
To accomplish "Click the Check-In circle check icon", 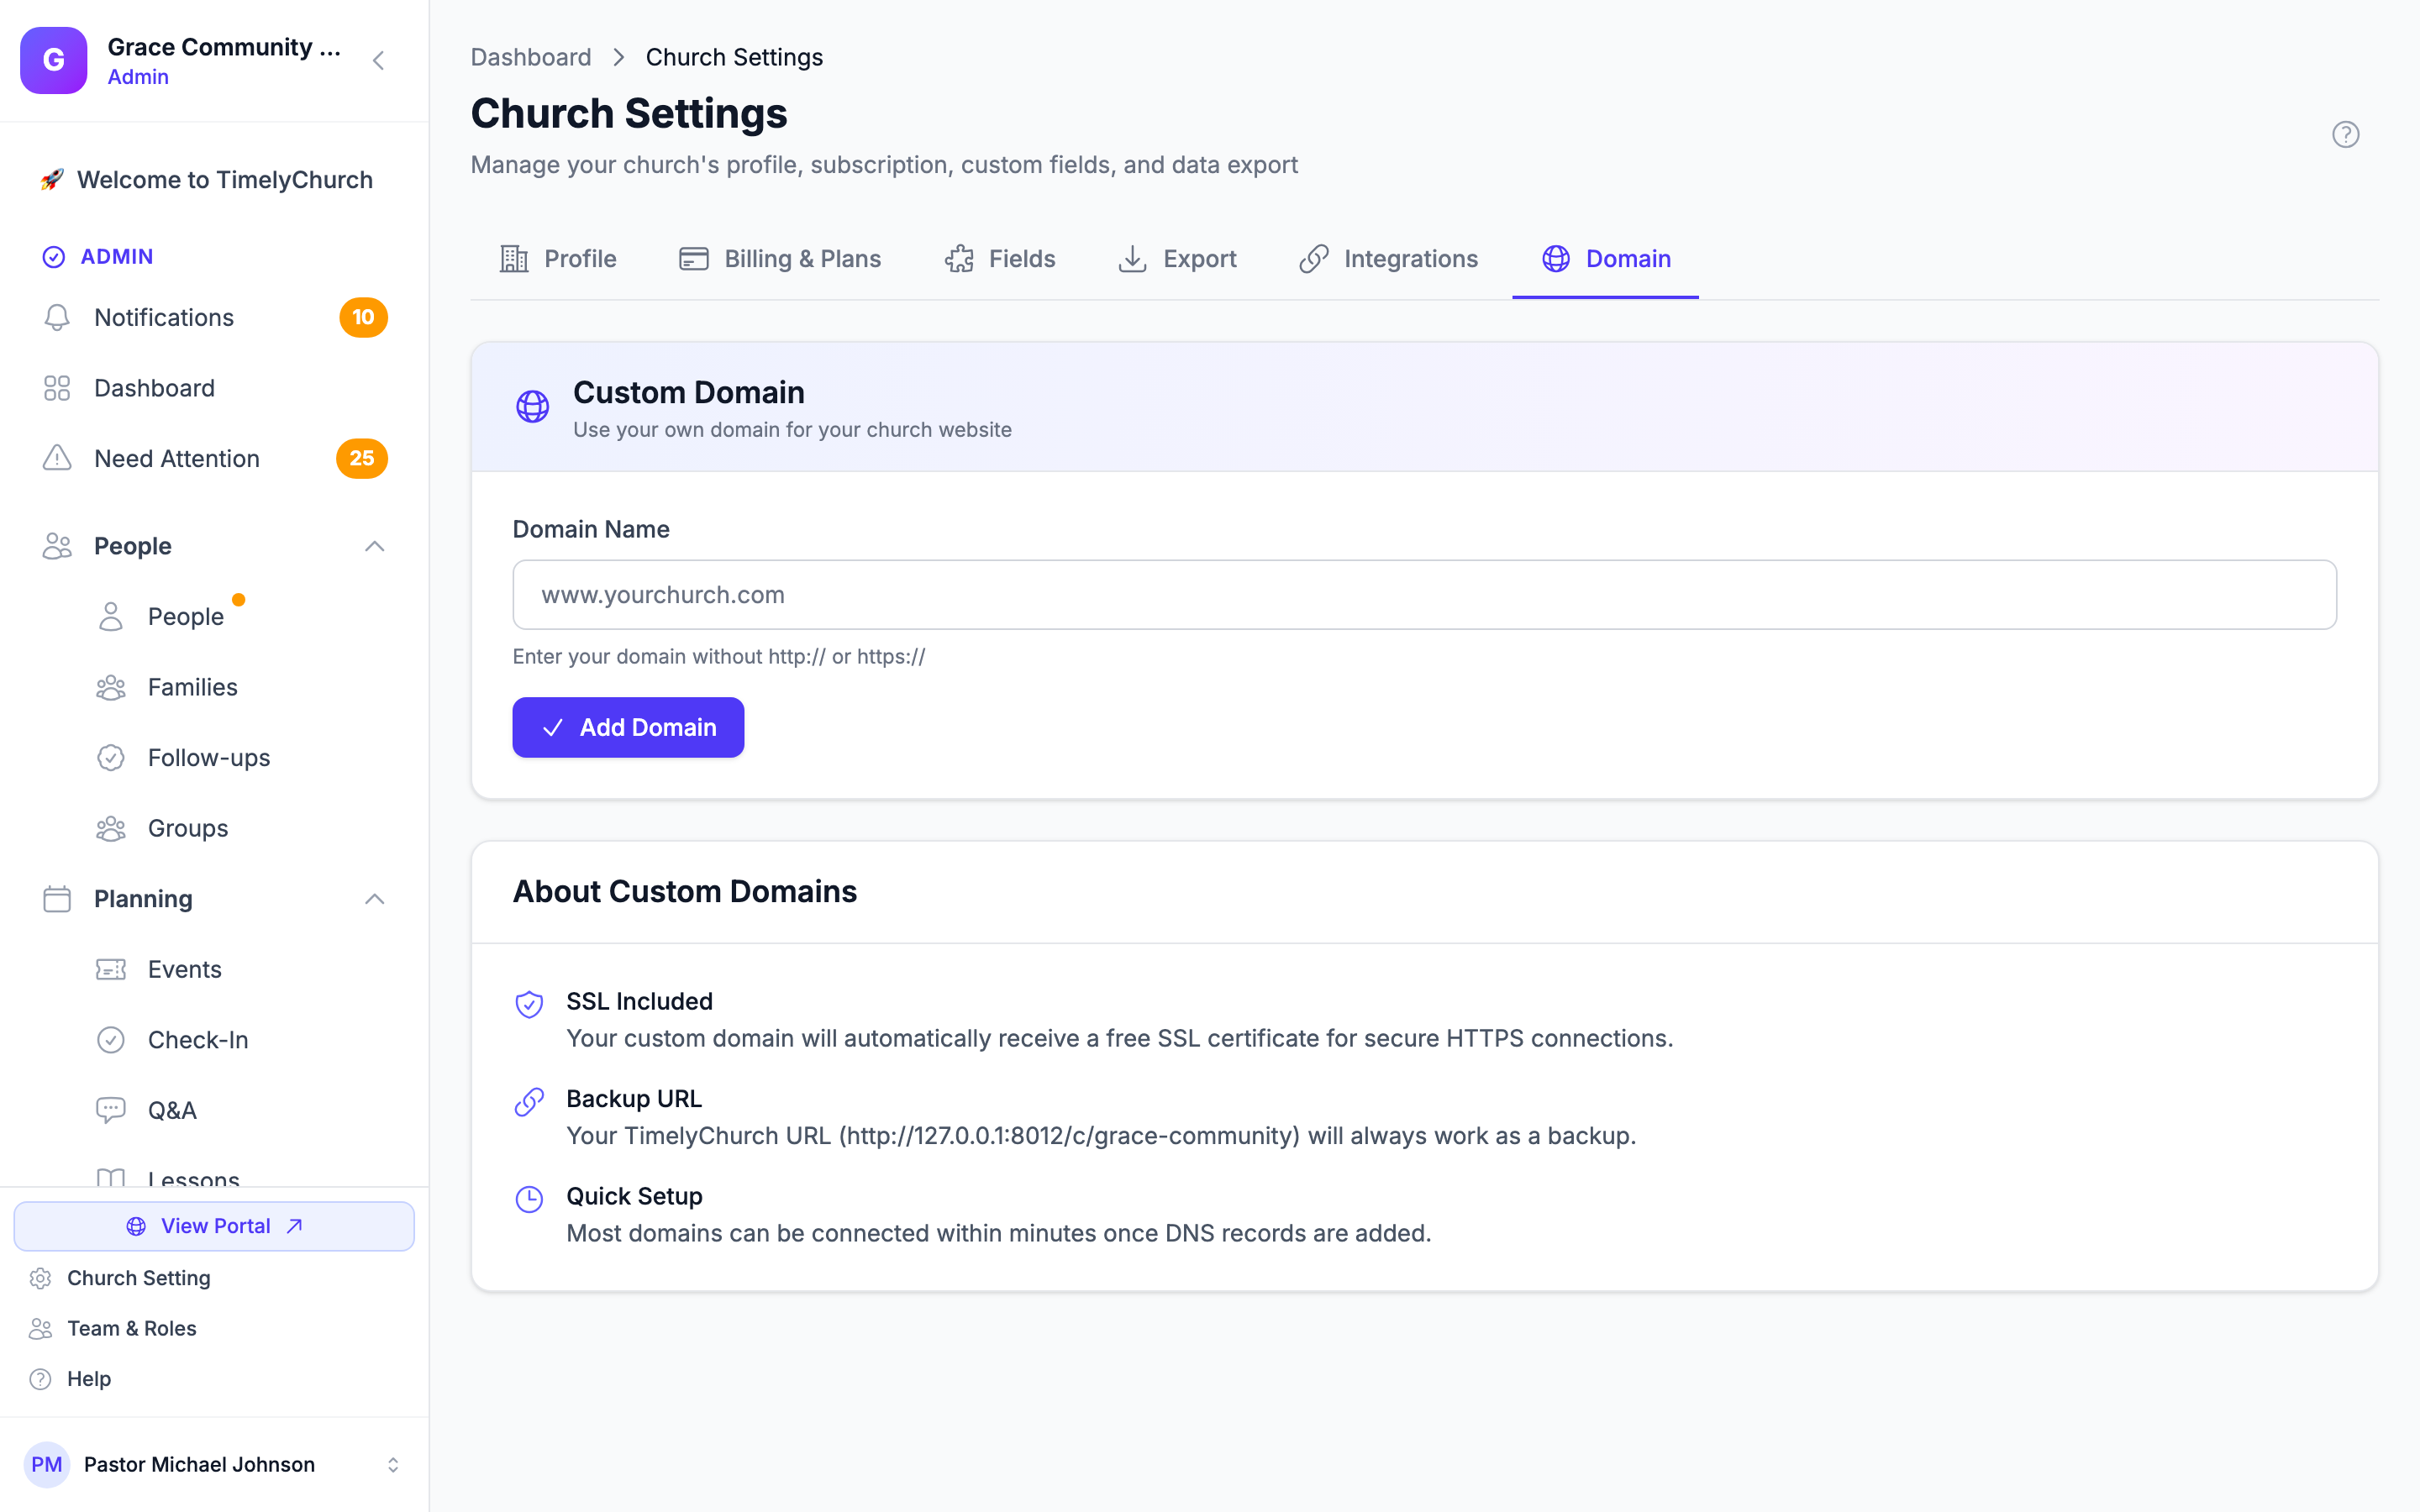I will [x=111, y=1040].
